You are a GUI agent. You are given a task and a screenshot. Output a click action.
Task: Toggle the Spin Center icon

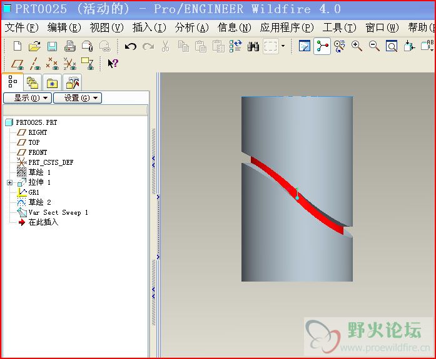[x=322, y=46]
